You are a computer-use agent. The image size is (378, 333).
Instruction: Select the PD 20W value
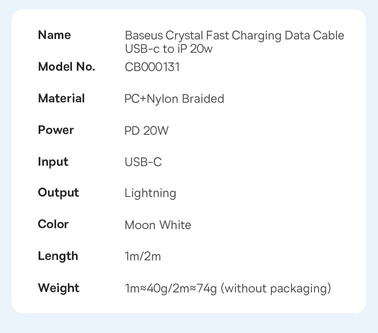tap(146, 130)
